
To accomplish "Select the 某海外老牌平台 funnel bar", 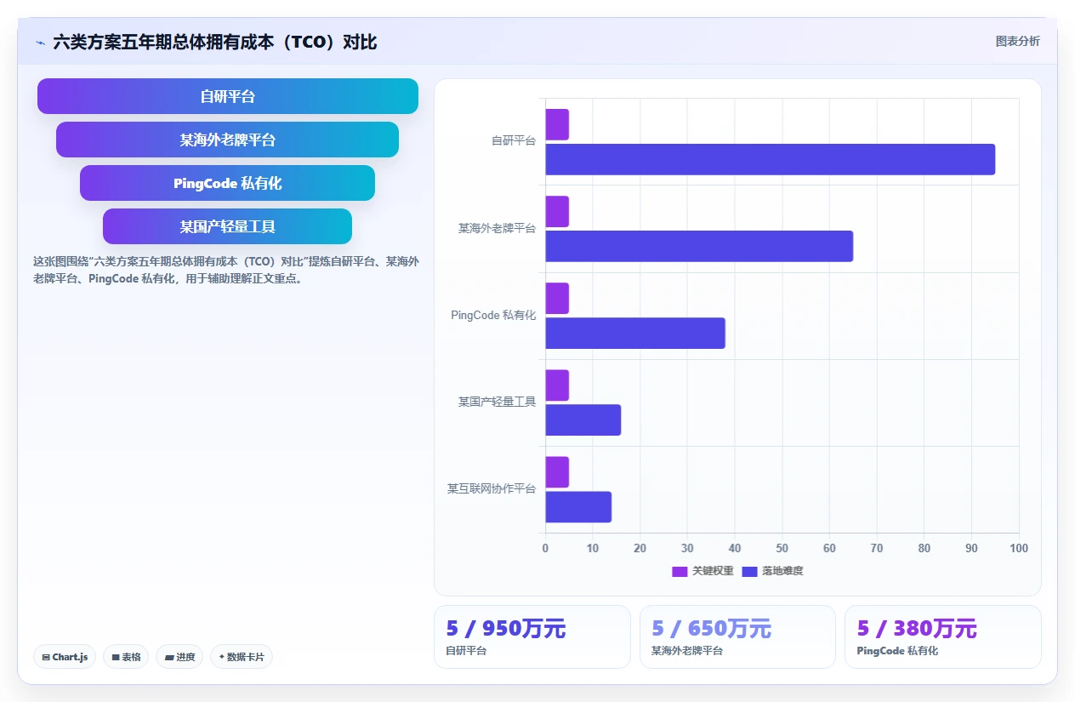I will pyautogui.click(x=228, y=140).
